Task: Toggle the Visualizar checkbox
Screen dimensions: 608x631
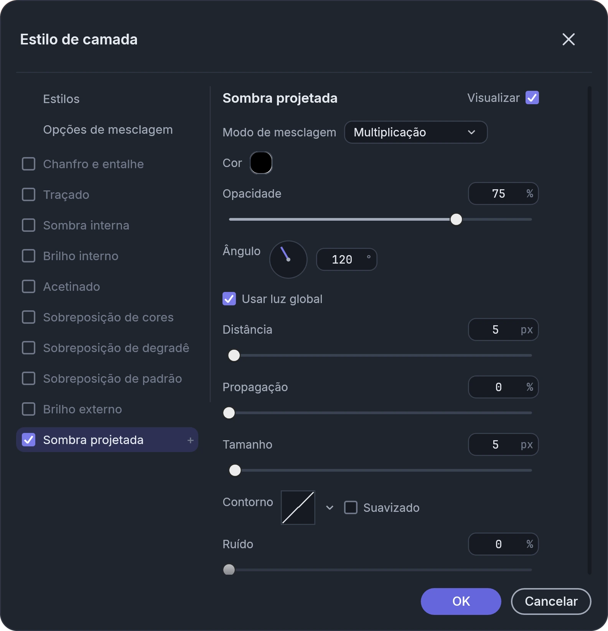Action: pyautogui.click(x=532, y=98)
